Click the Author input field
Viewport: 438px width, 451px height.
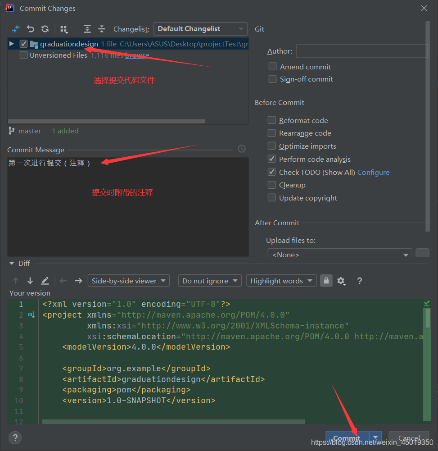[x=361, y=51]
